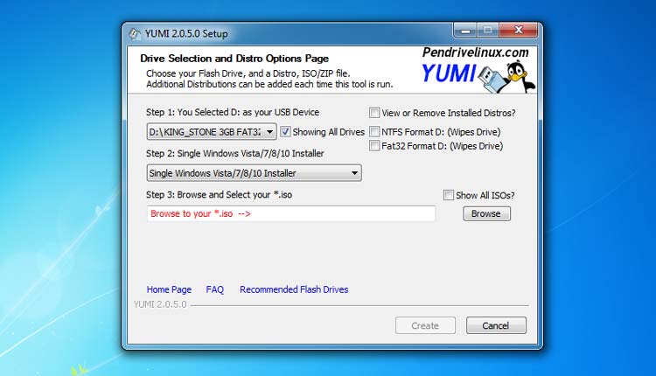The image size is (656, 376).
Task: Click the Pendrivelinux.com text
Action: pos(475,52)
